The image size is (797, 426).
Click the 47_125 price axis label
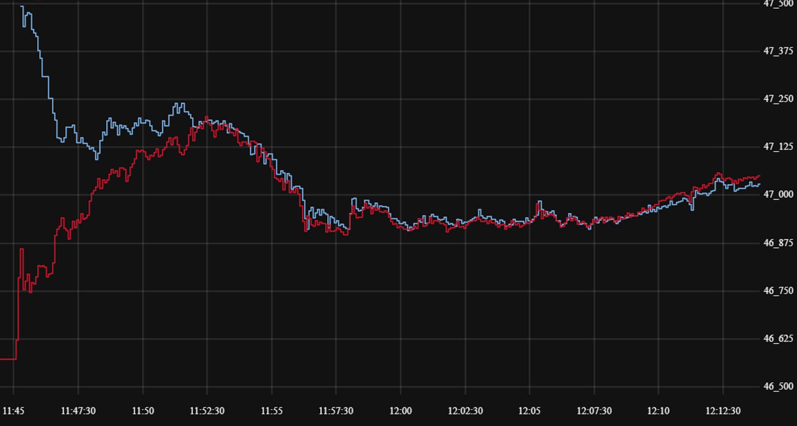point(778,147)
